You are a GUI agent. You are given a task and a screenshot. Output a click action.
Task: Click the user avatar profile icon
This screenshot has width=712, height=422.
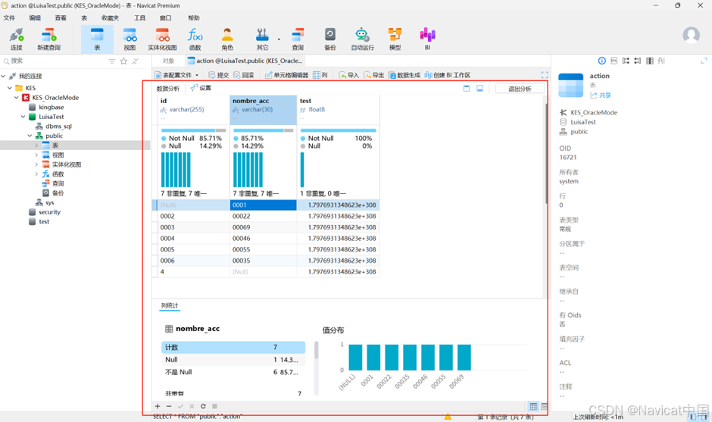[691, 35]
